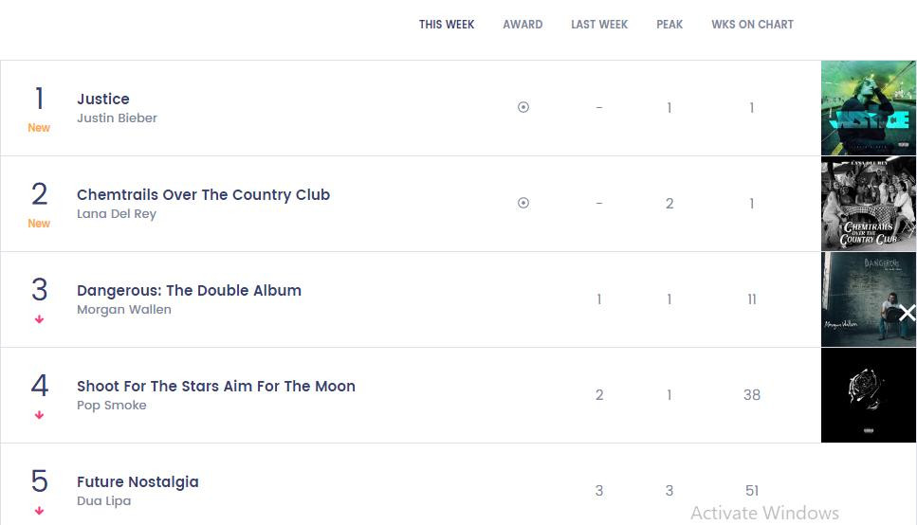Open Shoot For The Stars Aim For The Moon

pos(216,386)
